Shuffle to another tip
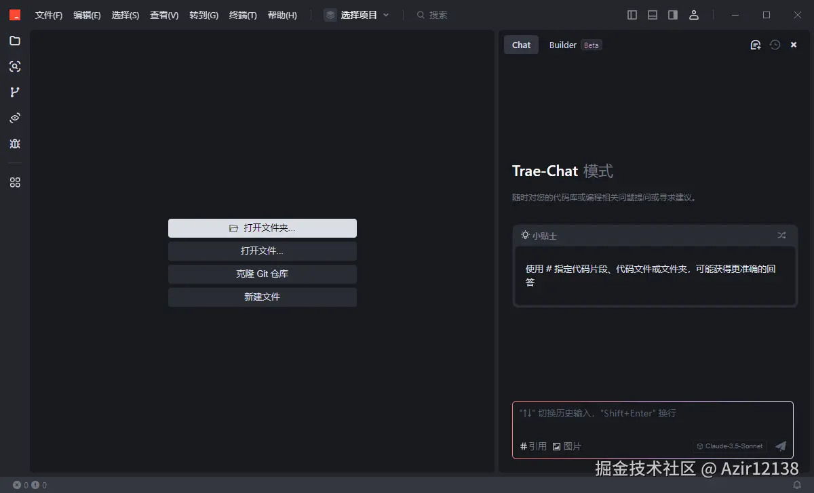The height and width of the screenshot is (493, 814). click(x=782, y=235)
